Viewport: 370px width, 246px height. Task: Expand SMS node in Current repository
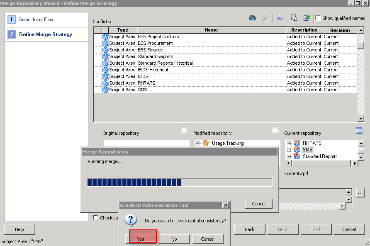[x=289, y=150]
